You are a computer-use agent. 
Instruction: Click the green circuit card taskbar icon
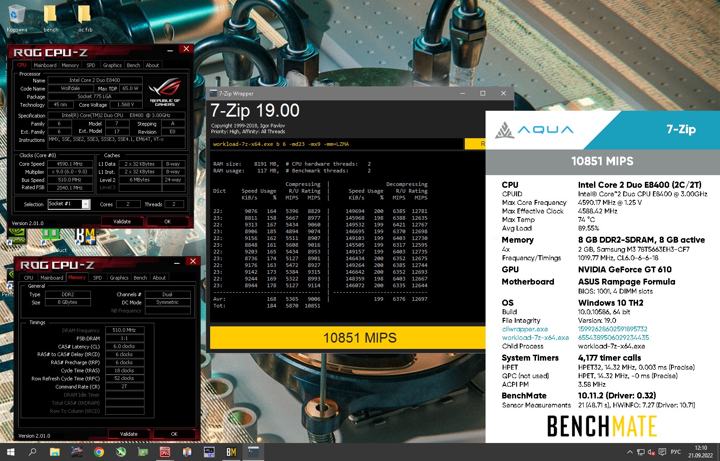(x=143, y=452)
